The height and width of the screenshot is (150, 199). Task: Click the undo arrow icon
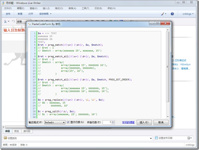point(13,21)
